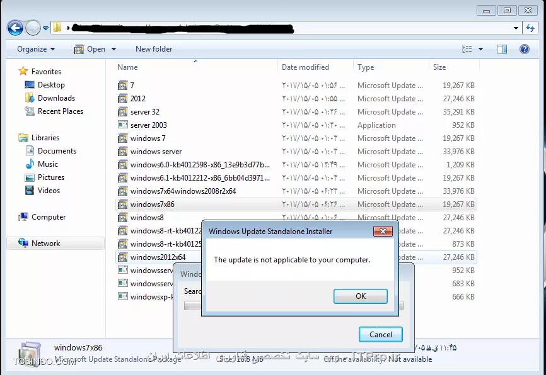This screenshot has width=546, height=375.
Task: Open the Organize menu
Action: 36,49
